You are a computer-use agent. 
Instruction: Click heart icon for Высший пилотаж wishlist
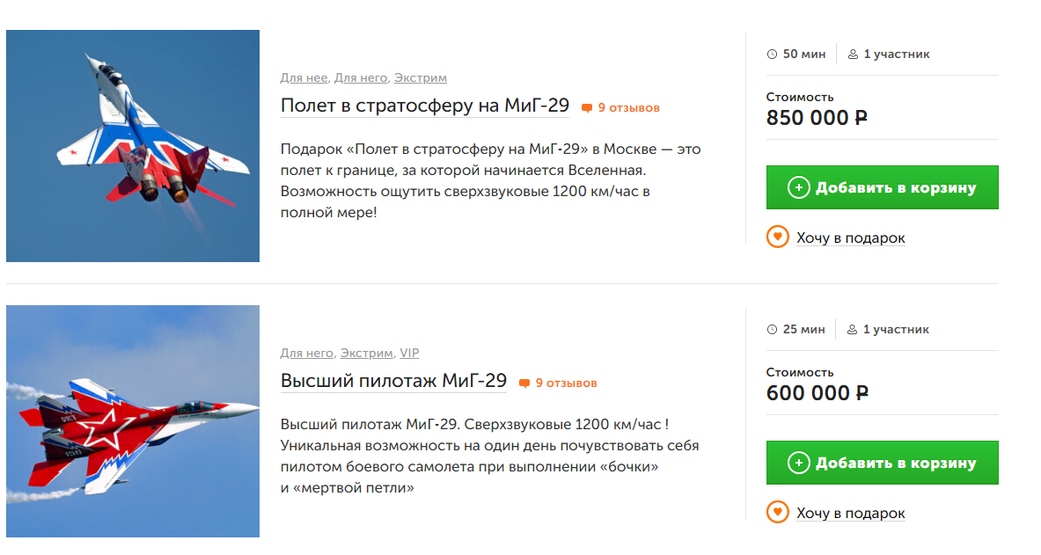pyautogui.click(x=777, y=512)
